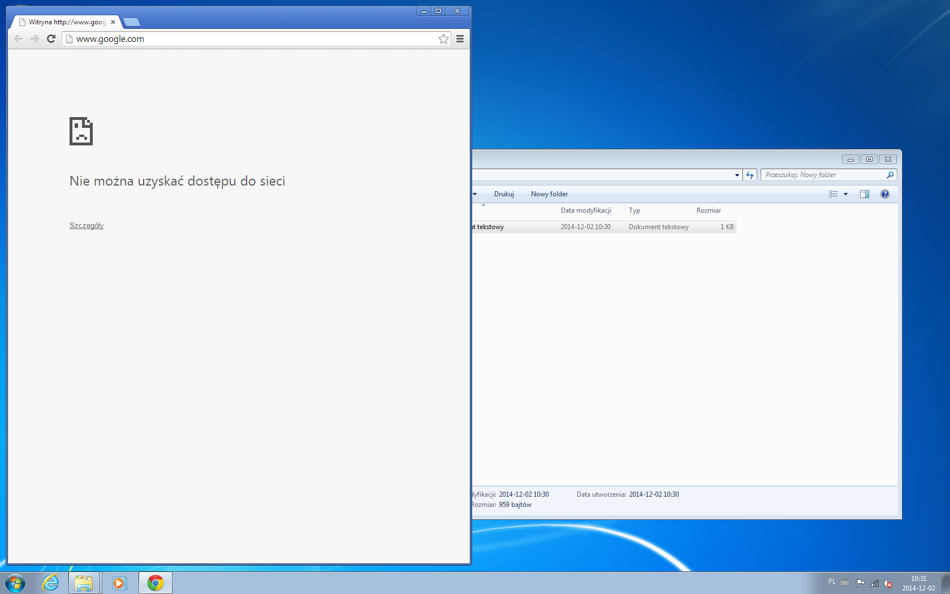Viewport: 950px width, 594px height.
Task: Open Explorer address bar dropdown arrow
Action: coord(737,175)
